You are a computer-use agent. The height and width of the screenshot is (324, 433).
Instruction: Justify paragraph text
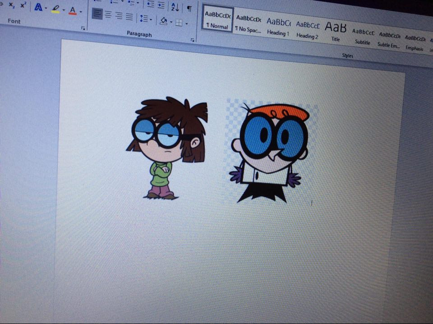pyautogui.click(x=129, y=17)
